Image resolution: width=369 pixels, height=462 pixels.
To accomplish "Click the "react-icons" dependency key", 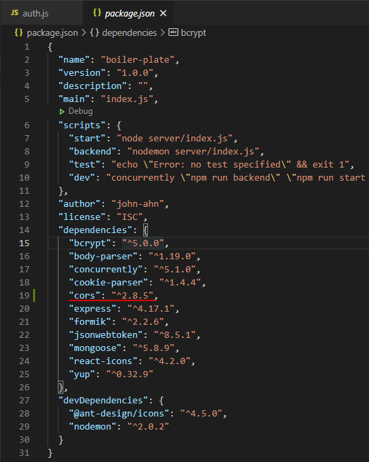I will click(x=103, y=361).
